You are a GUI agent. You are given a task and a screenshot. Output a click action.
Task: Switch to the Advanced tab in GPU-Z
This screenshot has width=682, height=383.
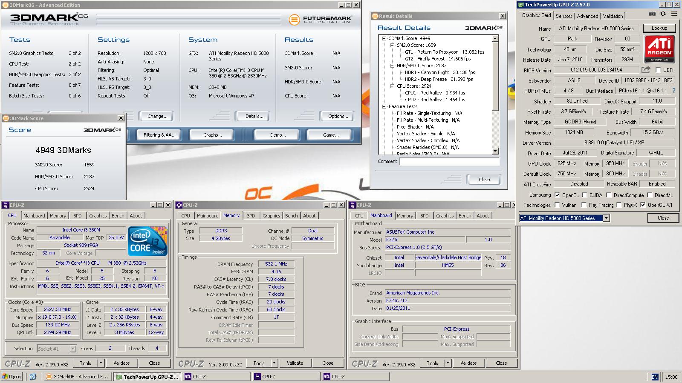point(587,16)
